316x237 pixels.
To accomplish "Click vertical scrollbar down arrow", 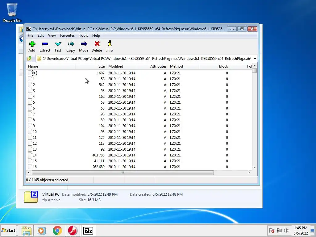I will click(x=255, y=168).
